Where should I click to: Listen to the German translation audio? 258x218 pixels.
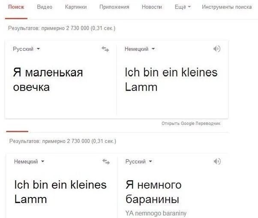tap(217, 49)
